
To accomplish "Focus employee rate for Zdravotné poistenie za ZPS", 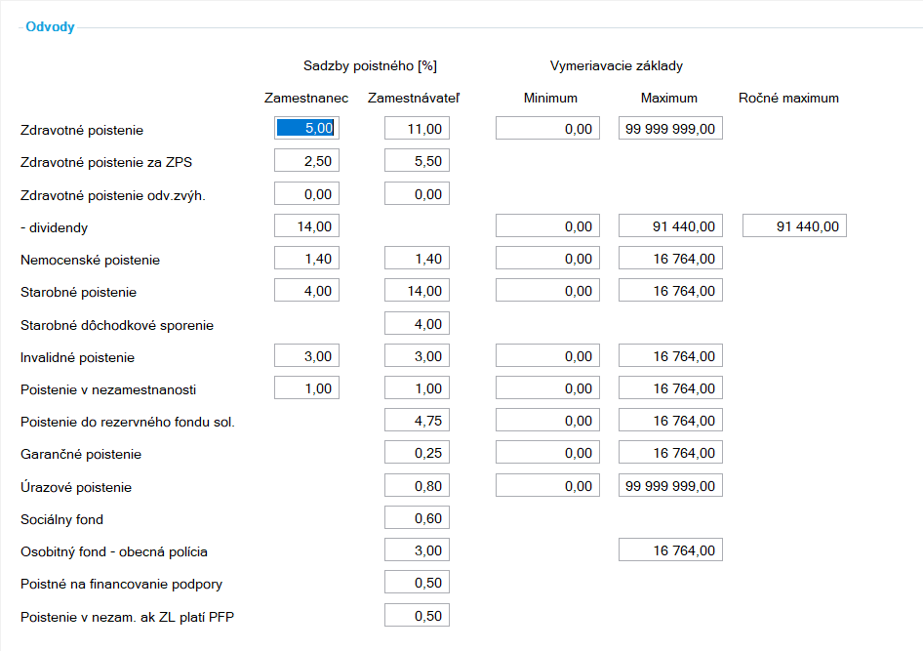I will coord(306,161).
